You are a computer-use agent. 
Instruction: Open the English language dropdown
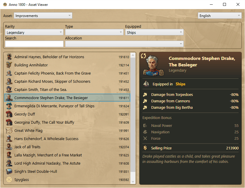220,15
